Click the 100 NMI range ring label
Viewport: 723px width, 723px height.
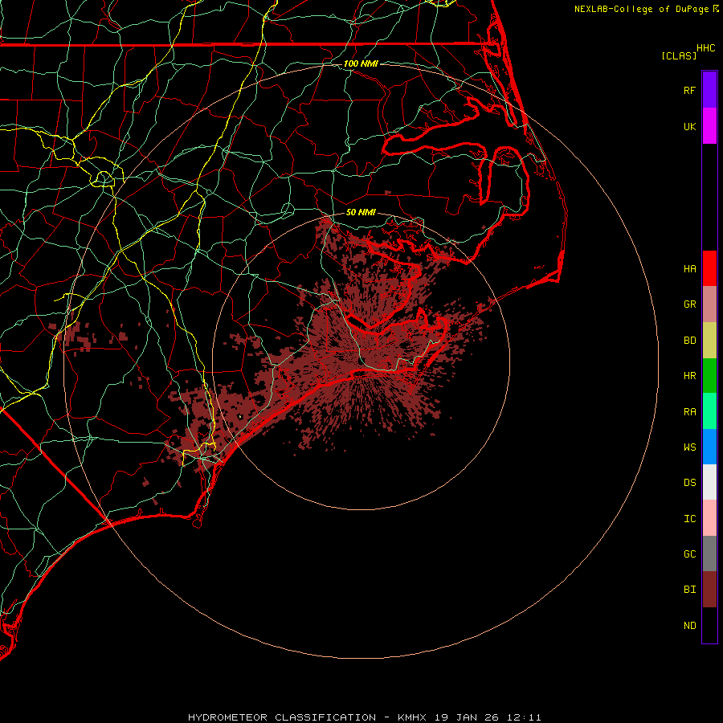[x=361, y=63]
